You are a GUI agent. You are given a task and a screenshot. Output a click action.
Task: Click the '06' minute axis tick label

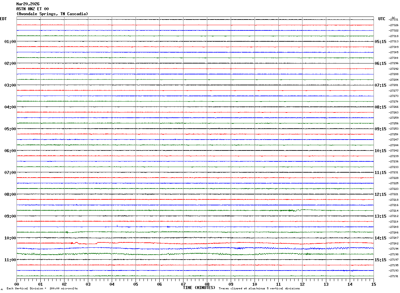[x=159, y=284]
